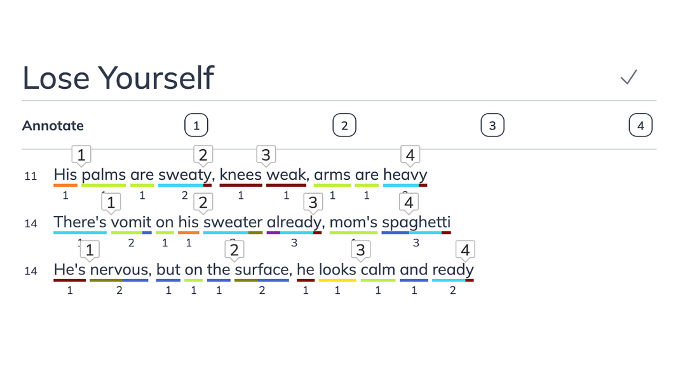Viewport: 678px width, 381px height.
Task: Click beat marker 2 above 'surface'
Action: 234,251
